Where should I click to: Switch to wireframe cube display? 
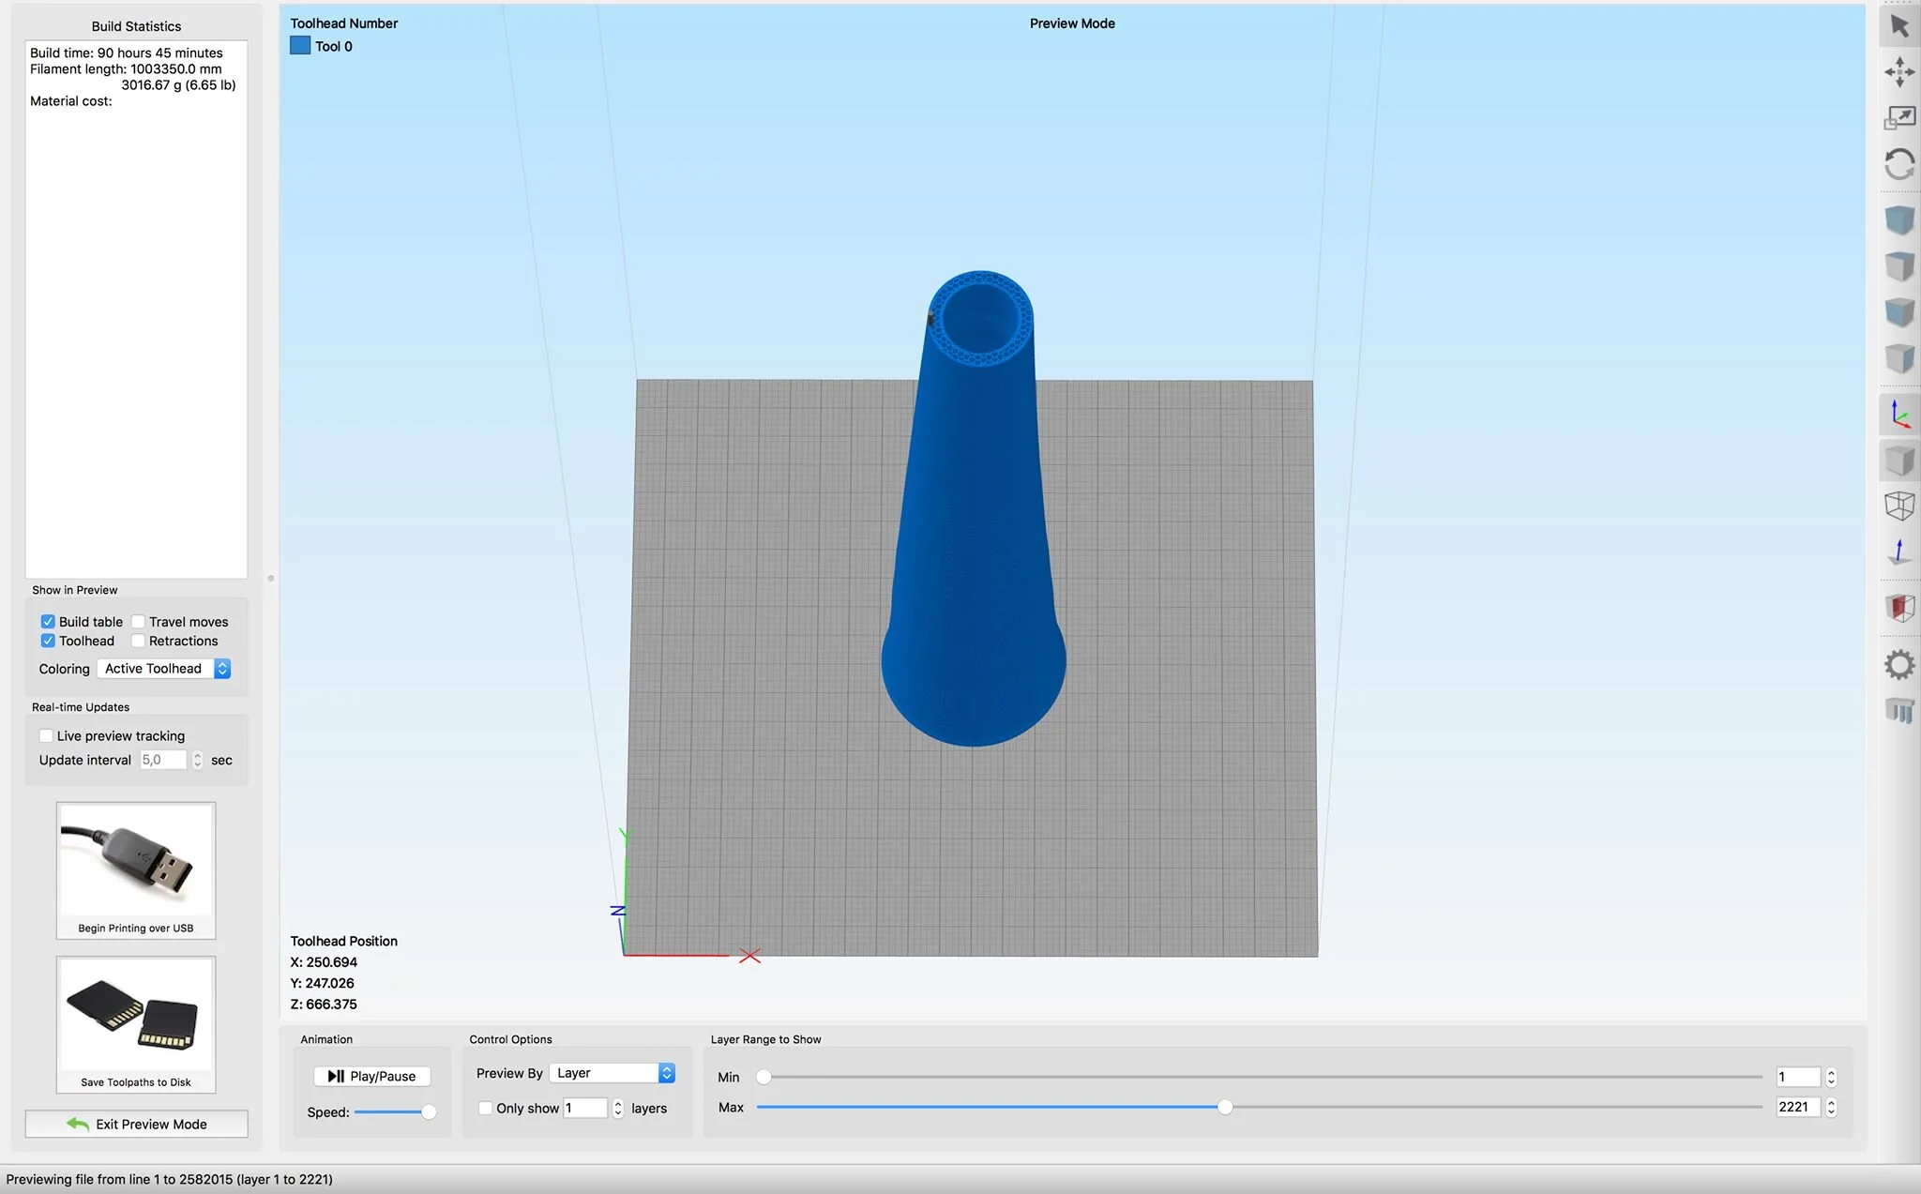click(1899, 506)
